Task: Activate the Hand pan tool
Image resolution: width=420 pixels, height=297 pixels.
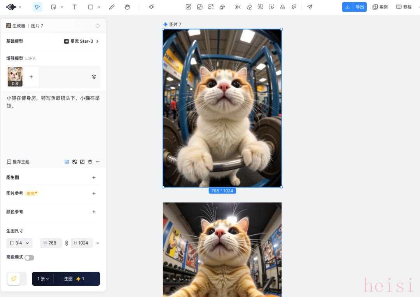Action: pyautogui.click(x=127, y=7)
